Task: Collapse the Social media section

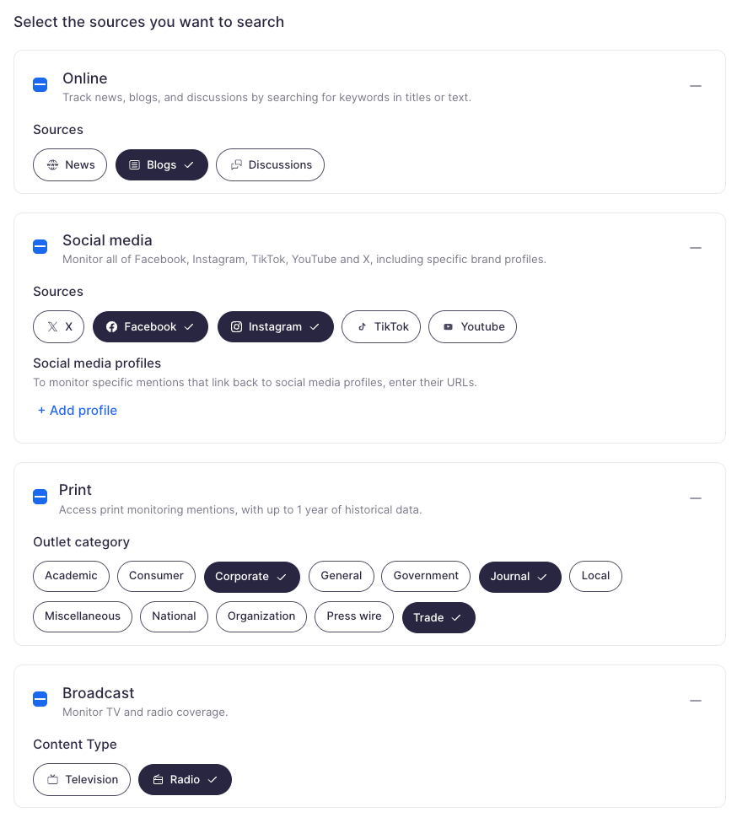Action: [x=695, y=248]
